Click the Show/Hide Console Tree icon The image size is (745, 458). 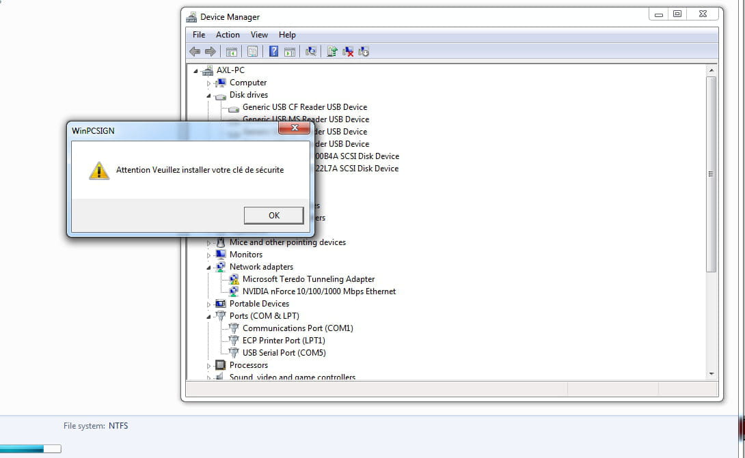tap(232, 51)
